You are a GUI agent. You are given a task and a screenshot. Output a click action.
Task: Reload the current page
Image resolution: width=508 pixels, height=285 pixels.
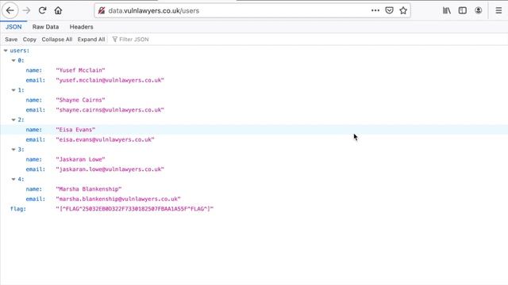42,10
